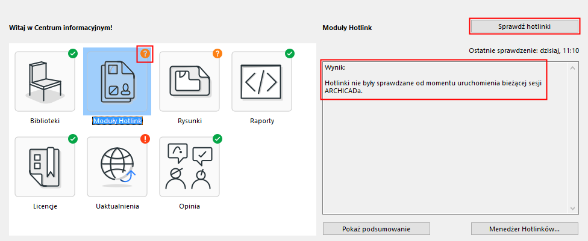Click orange question badge on Moduły Hotlink
This screenshot has width=588, height=241.
pos(145,54)
